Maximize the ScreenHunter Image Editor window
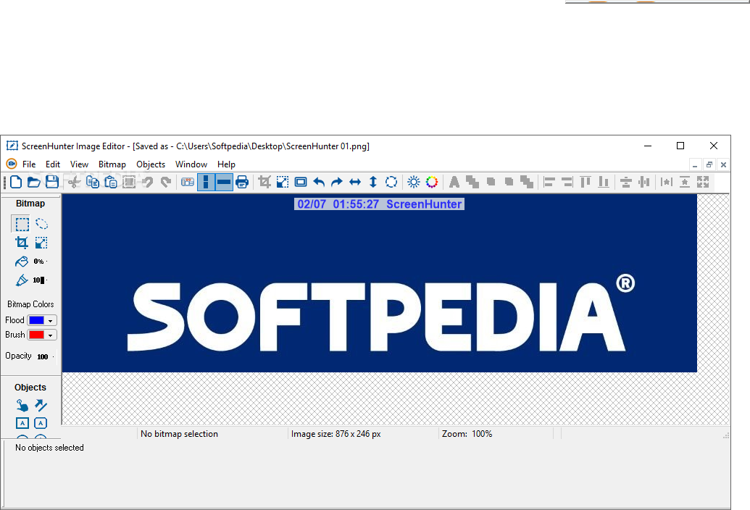The height and width of the screenshot is (510, 750). (680, 146)
